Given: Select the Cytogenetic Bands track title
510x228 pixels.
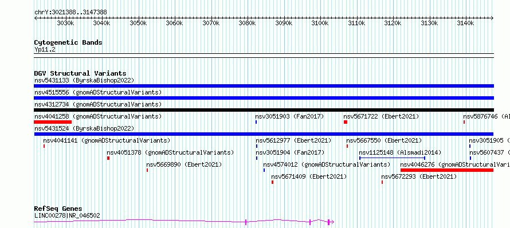Looking at the screenshot, I should click(x=68, y=42).
